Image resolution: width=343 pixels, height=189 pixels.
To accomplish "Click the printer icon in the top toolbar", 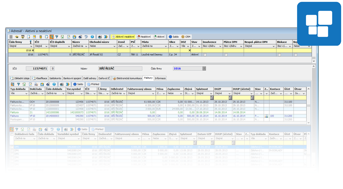I will (x=100, y=37).
